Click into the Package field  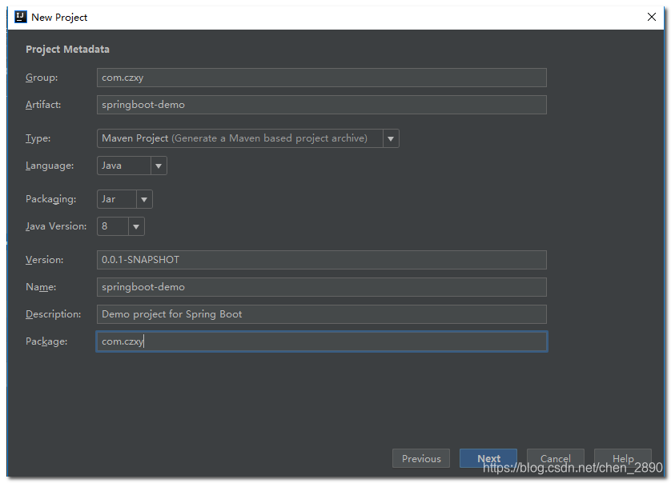(321, 341)
